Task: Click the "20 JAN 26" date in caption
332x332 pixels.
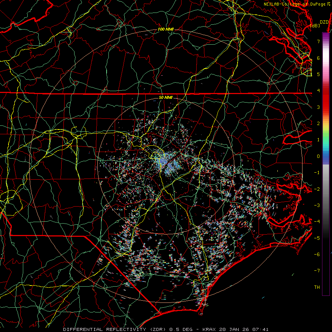Action: click(x=234, y=329)
